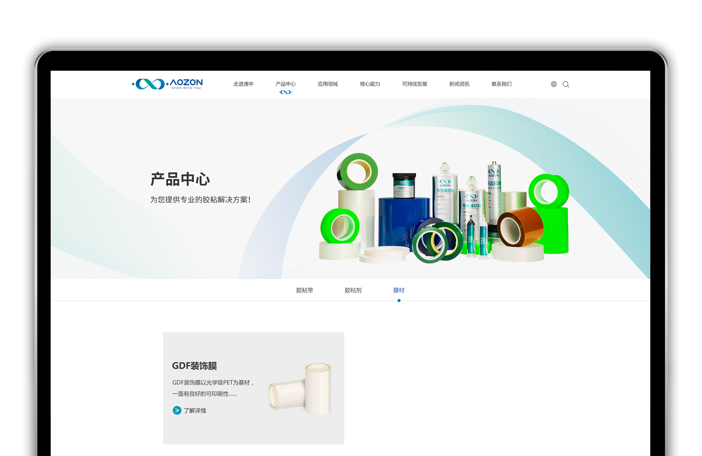The width and height of the screenshot is (702, 456).
Task: Switch to the 胶粘剂 tab
Action: click(x=353, y=290)
